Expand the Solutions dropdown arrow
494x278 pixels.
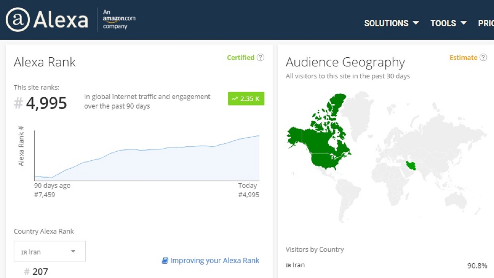coord(416,23)
